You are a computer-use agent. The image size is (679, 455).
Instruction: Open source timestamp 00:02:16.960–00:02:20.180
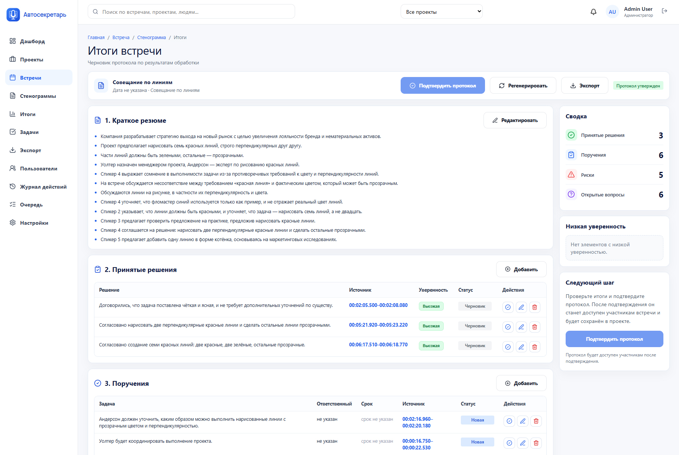(418, 423)
